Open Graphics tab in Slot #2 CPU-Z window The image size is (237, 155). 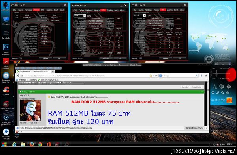pos(169,10)
